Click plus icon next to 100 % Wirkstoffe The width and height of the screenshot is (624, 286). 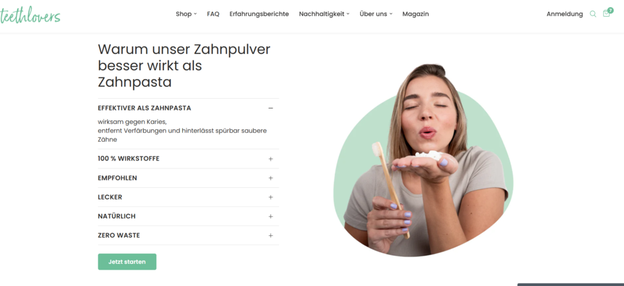click(271, 159)
